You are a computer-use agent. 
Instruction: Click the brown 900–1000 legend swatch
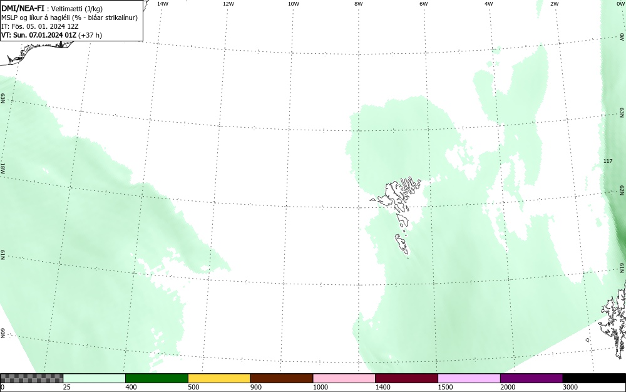tap(282, 378)
